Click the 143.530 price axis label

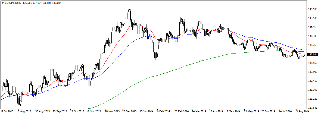click(x=313, y=18)
